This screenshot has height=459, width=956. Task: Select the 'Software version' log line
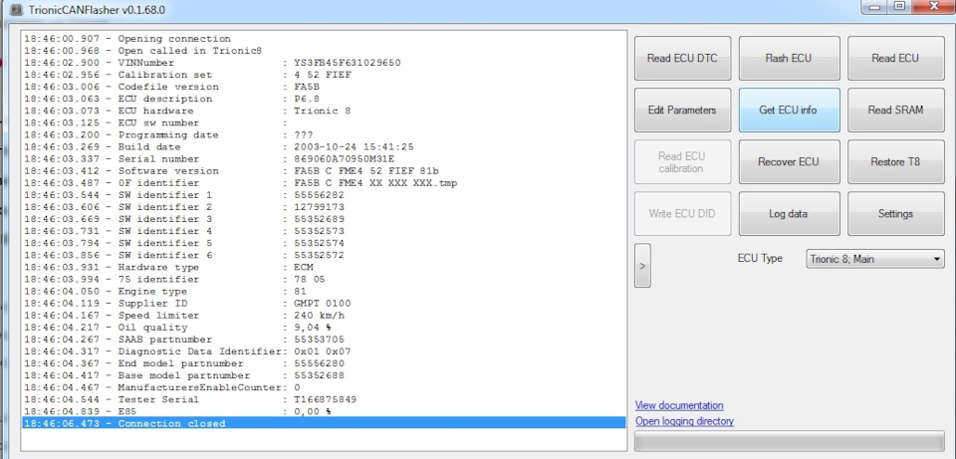click(x=324, y=171)
